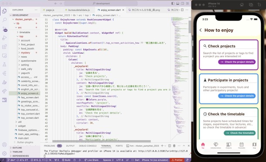Open the Testing beaker icon
The image size is (266, 162).
5,64
